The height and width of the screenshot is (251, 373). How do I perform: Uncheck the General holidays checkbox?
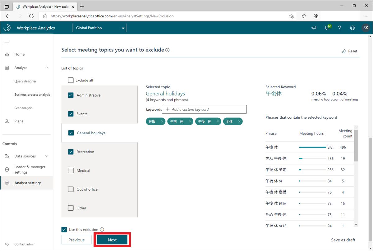pyautogui.click(x=71, y=133)
